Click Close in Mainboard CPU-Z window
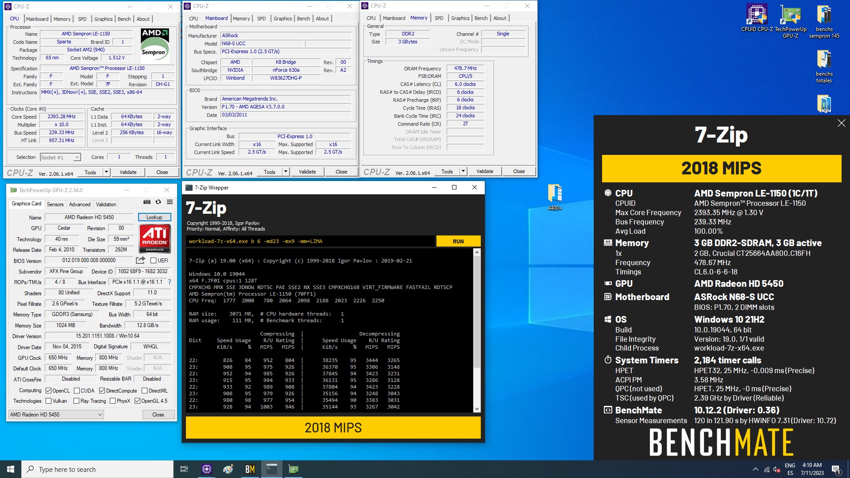 341,172
